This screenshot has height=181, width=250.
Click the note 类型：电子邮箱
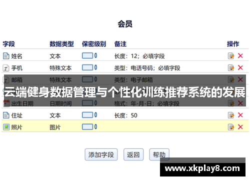click(x=133, y=80)
